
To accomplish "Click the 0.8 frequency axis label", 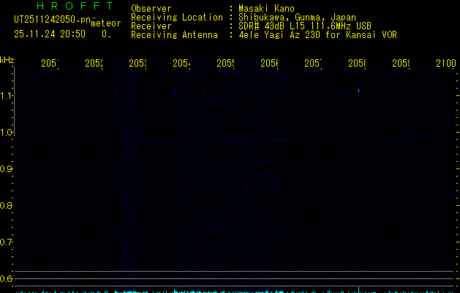I will pyautogui.click(x=6, y=205).
